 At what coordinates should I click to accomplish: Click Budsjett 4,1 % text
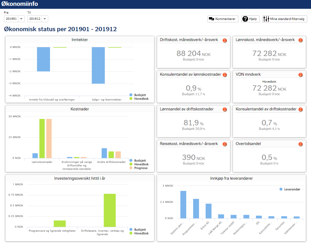coord(269,129)
